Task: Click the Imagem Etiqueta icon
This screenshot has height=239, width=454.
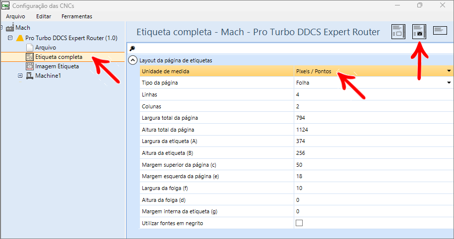Action: click(x=30, y=66)
